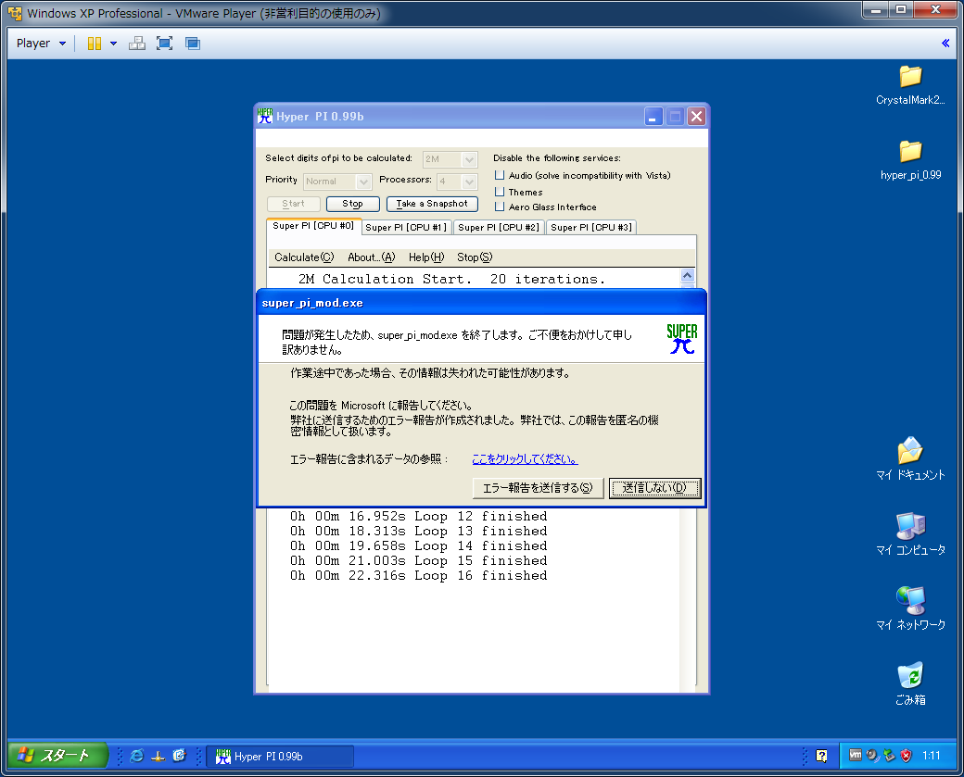Click the question mark icon in the taskbar
Image resolution: width=964 pixels, height=777 pixels.
821,756
